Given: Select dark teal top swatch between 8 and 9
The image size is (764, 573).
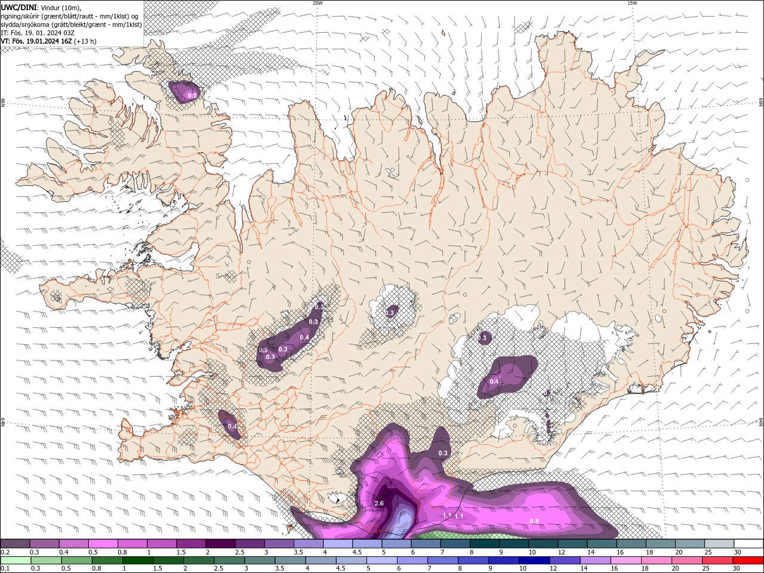Looking at the screenshot, I should coord(484,544).
